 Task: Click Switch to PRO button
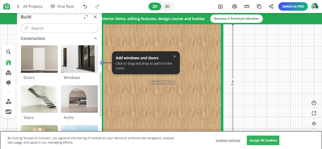(293, 7)
